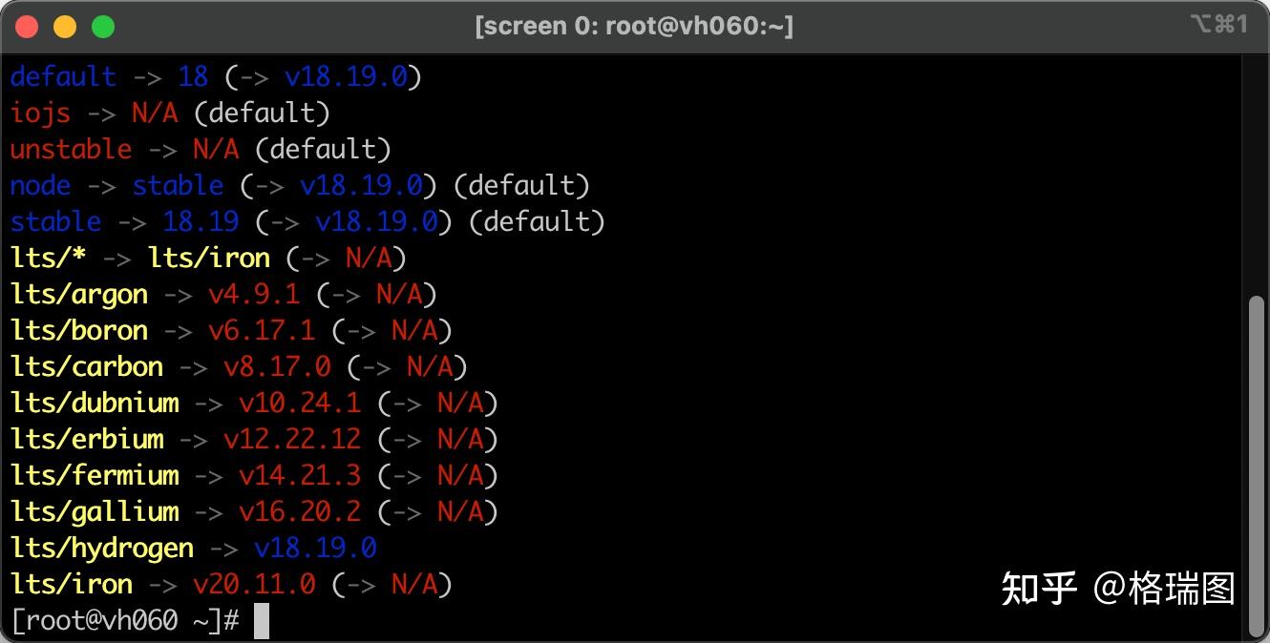Select the lts/iron alias text

coord(71,584)
